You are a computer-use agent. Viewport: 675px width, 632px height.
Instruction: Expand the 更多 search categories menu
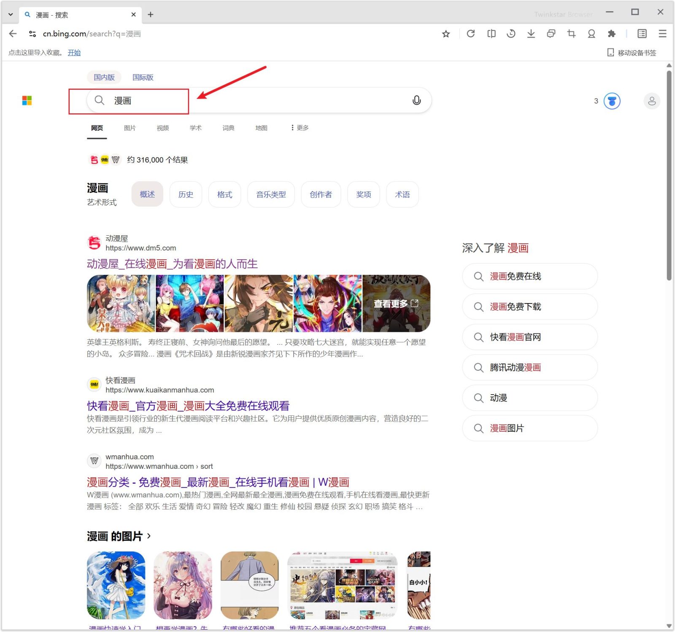[x=300, y=128]
